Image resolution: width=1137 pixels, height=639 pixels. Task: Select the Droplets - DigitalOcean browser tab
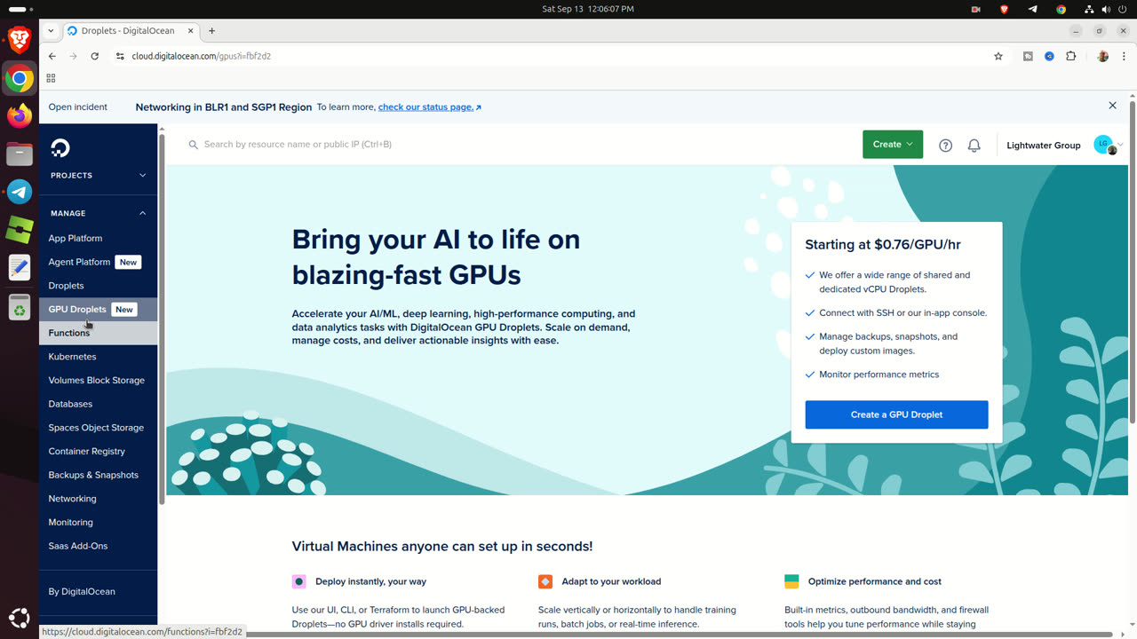131,31
